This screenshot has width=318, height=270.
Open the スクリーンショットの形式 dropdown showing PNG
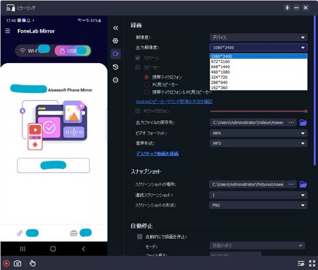258,205
